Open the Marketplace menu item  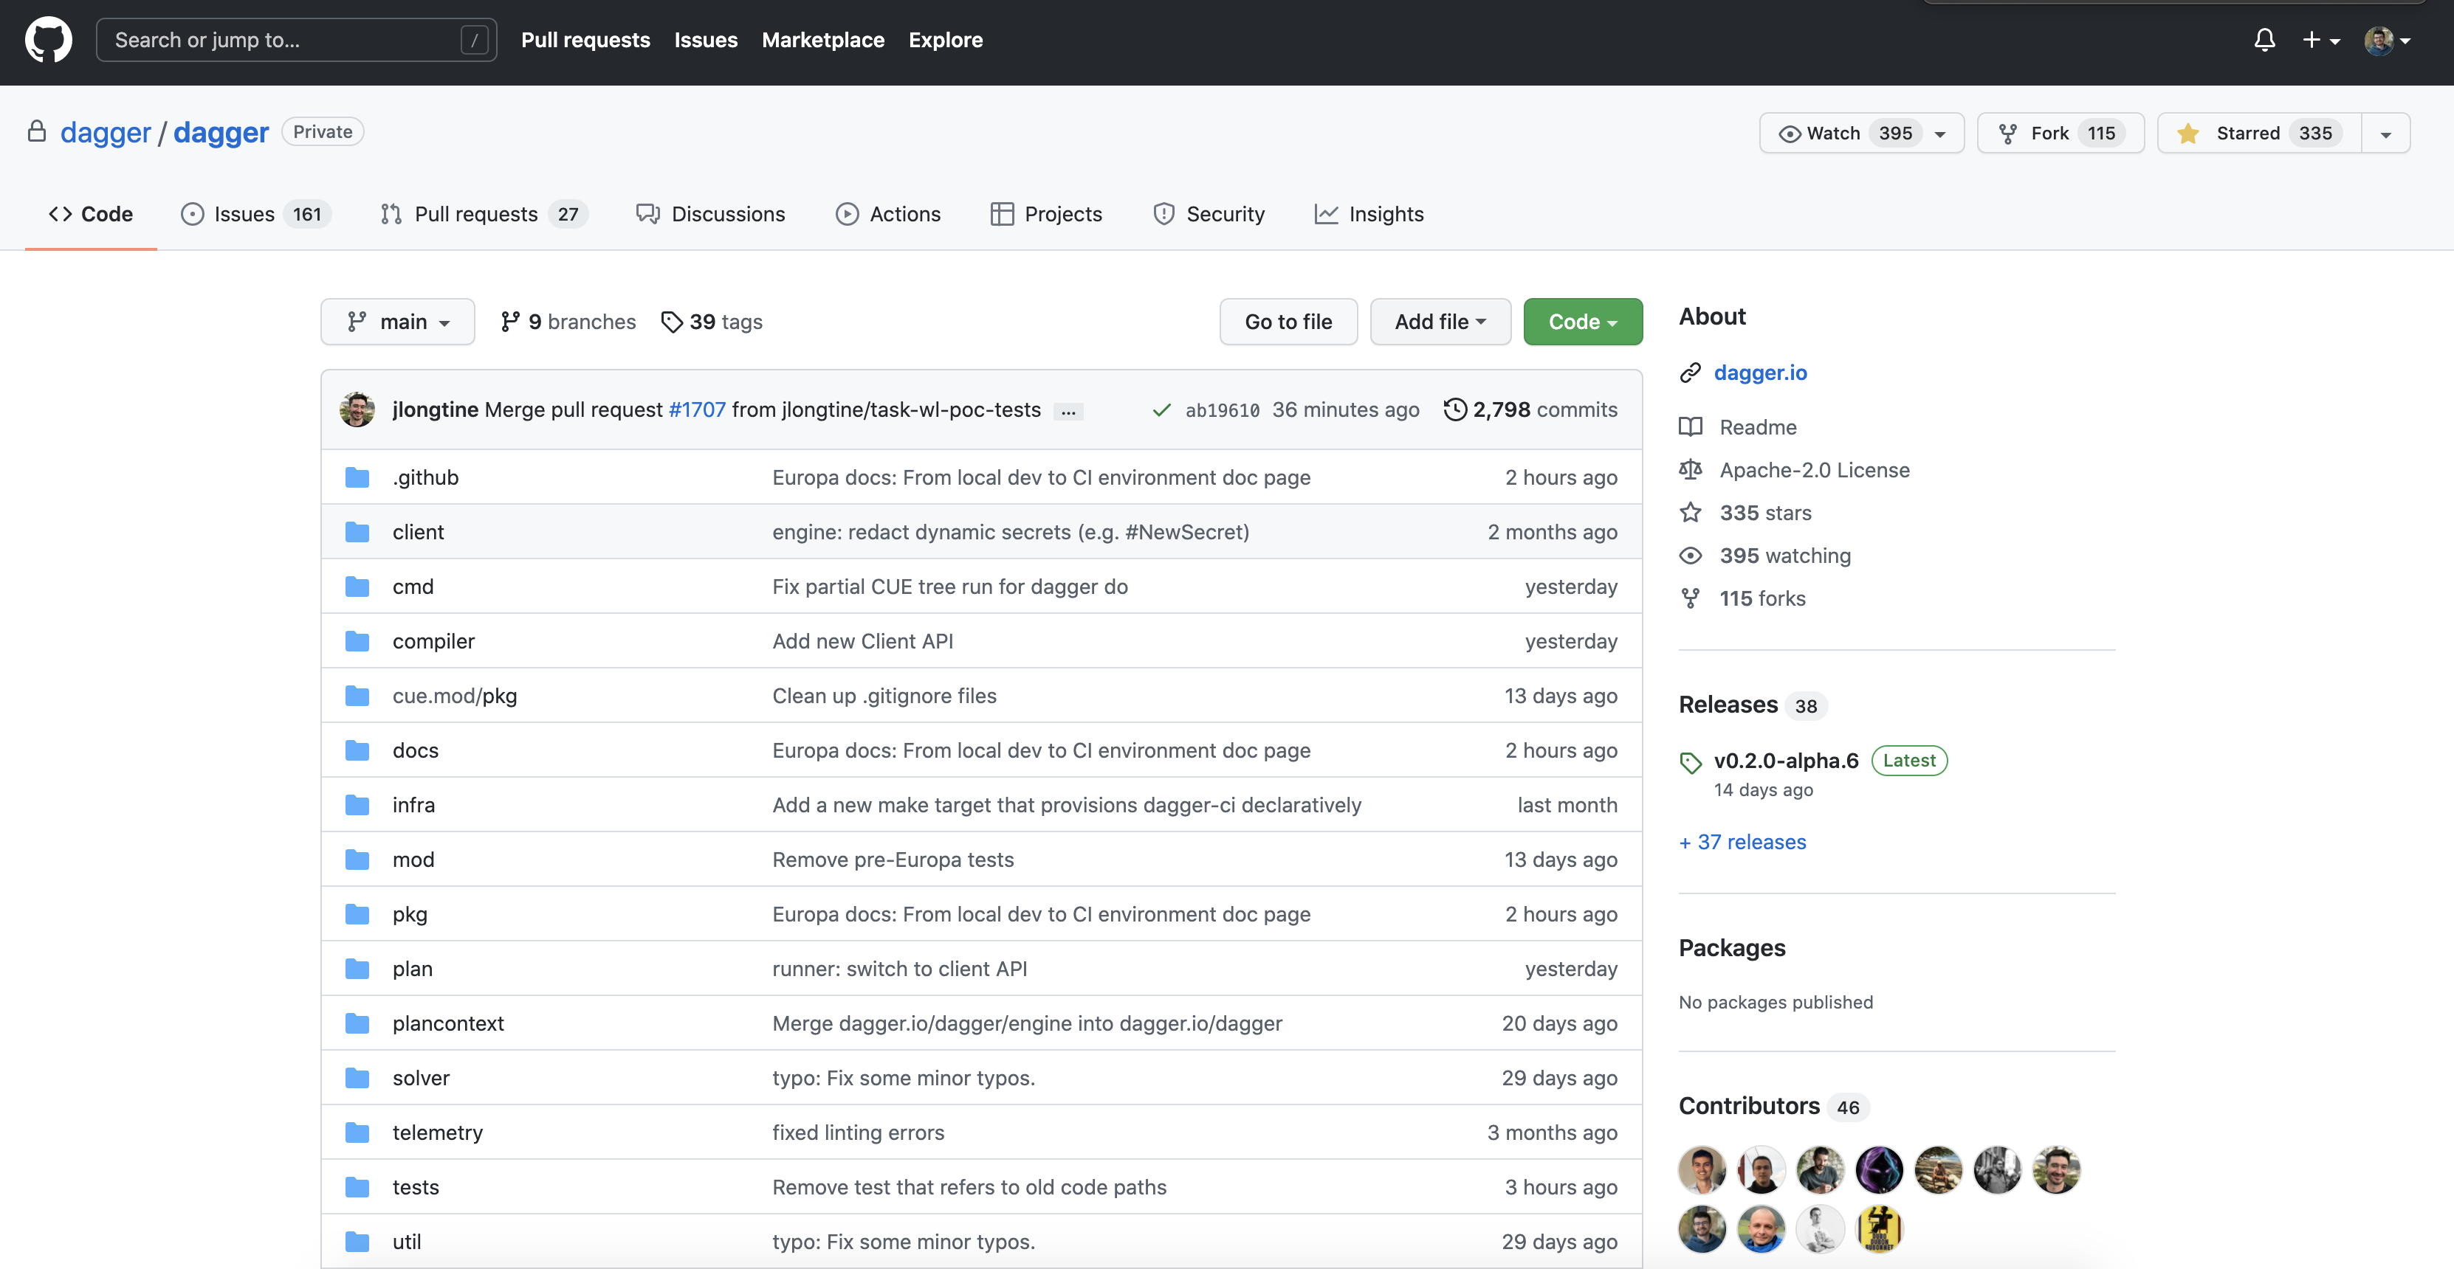pyautogui.click(x=823, y=40)
